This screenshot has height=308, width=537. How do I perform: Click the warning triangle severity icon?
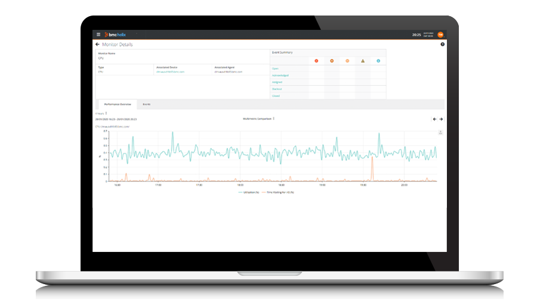click(363, 61)
